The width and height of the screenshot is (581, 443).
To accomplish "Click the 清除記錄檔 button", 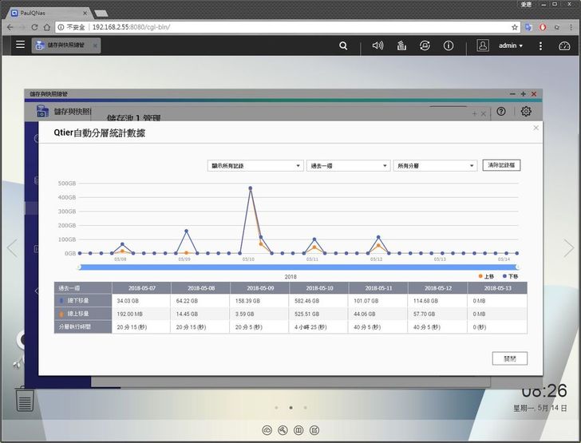I will pos(501,165).
